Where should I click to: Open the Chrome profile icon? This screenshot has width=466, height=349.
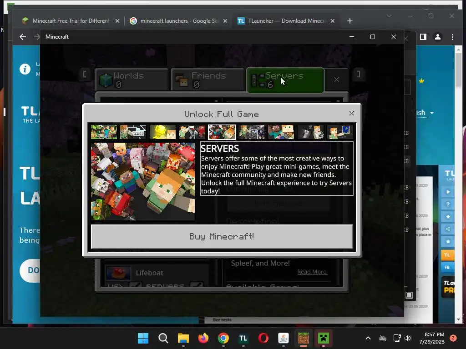(438, 37)
